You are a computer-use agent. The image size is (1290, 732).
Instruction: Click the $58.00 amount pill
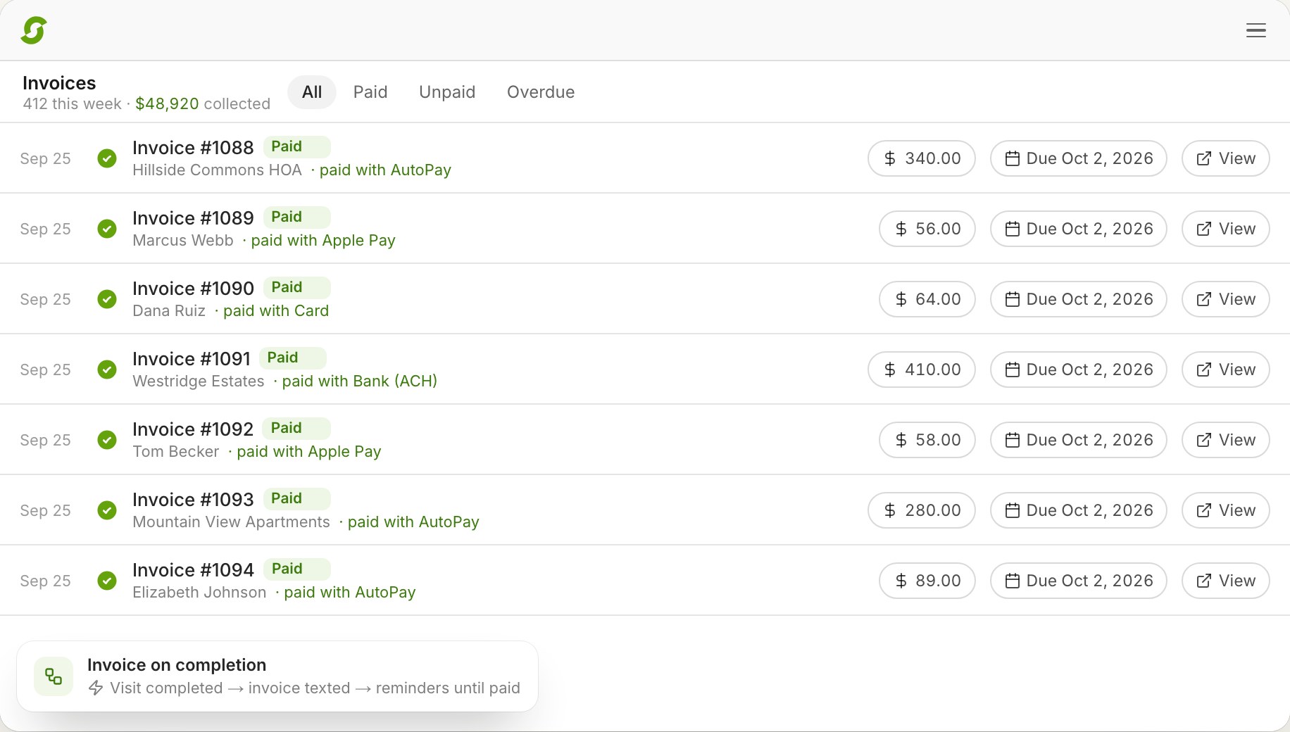pyautogui.click(x=927, y=440)
